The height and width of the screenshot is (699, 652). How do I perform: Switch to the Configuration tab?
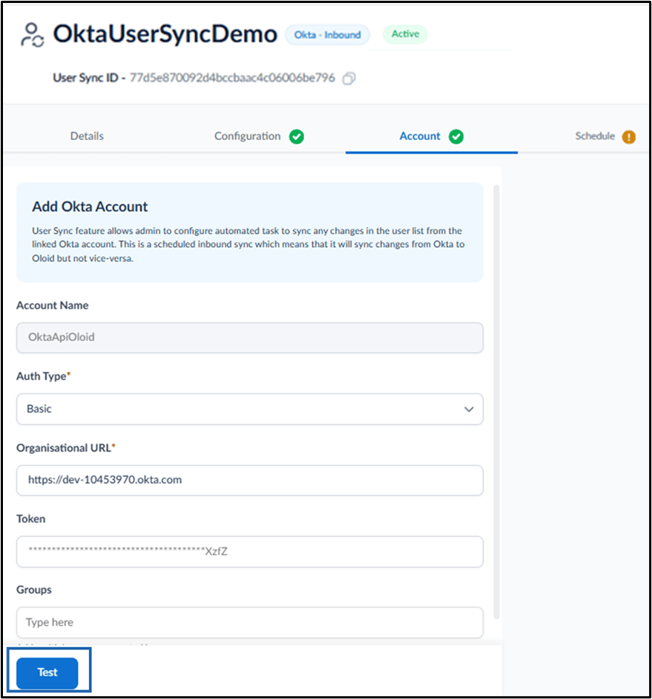point(248,136)
